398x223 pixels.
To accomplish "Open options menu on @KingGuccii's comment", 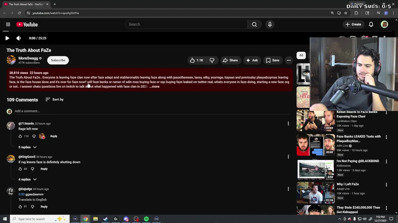I will [x=288, y=157].
